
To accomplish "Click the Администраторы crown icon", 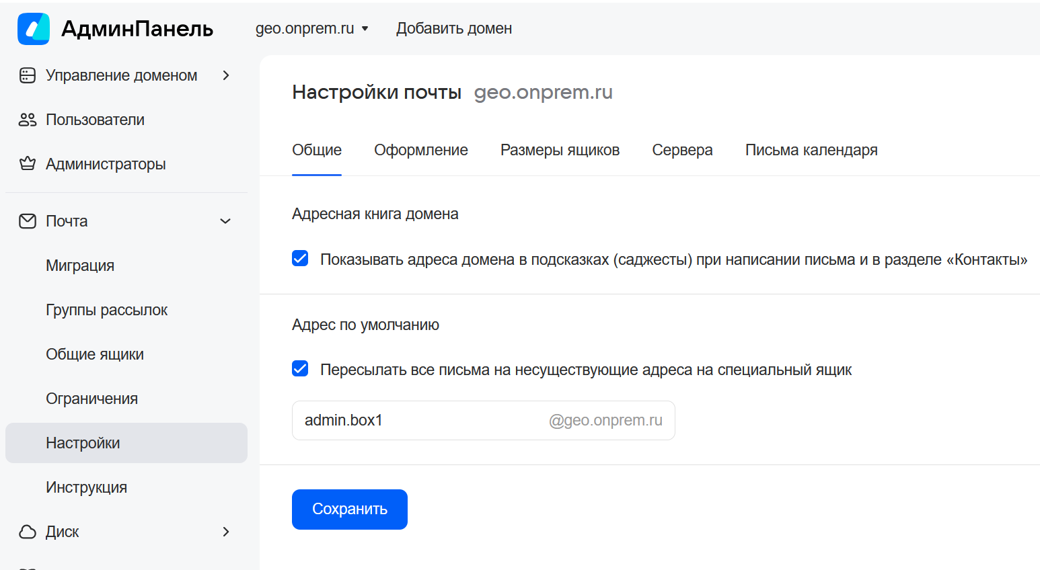I will (x=28, y=164).
